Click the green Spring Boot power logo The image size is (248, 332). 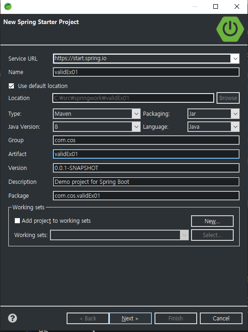point(230,29)
